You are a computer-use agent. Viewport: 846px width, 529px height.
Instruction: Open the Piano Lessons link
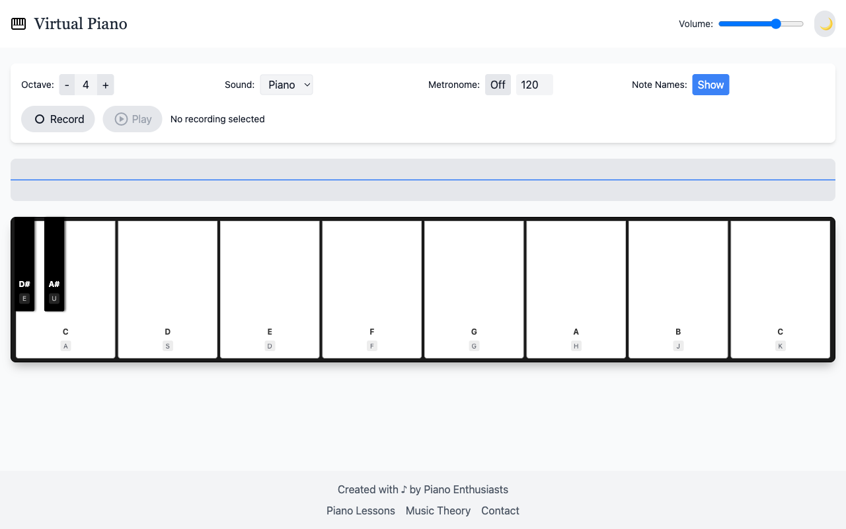360,510
